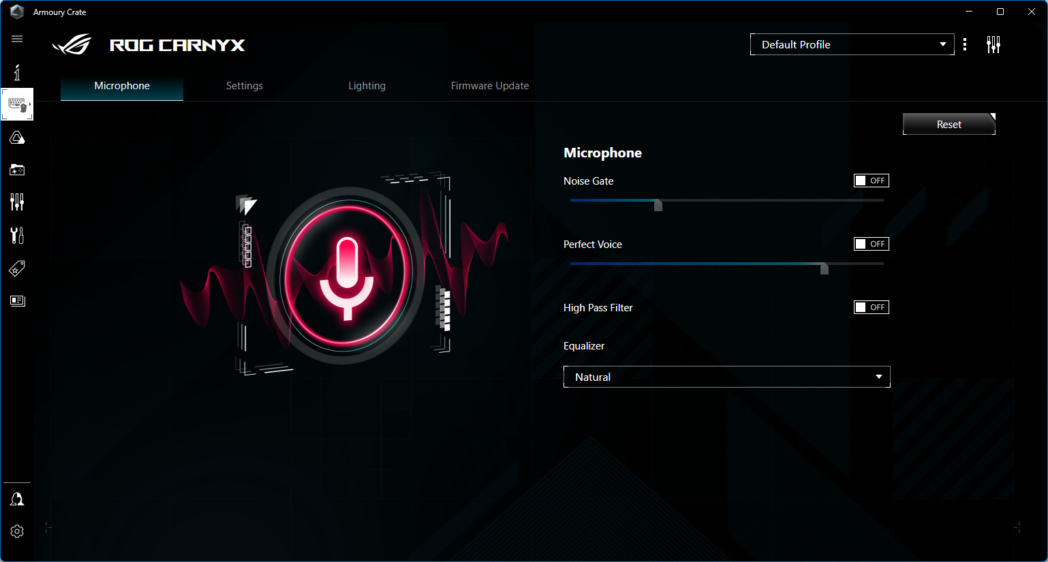Screen dimensions: 1048x562
Task: Click the Noise Gate slider handle
Action: 658,205
